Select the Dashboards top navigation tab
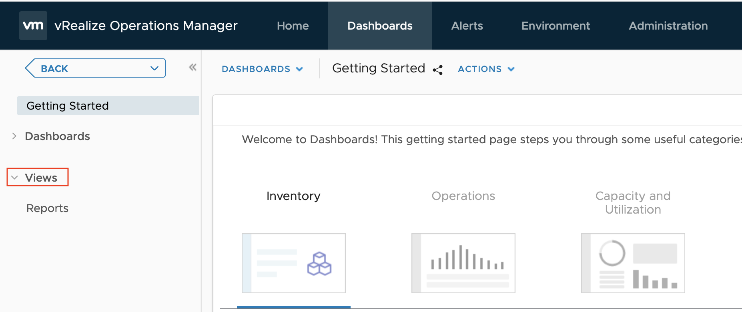The image size is (742, 312). click(x=380, y=26)
